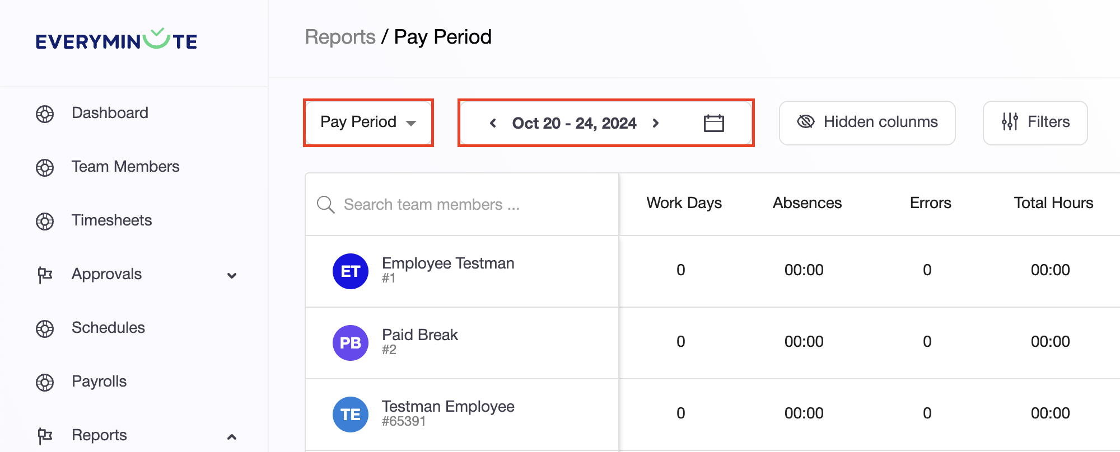Expand the Approvals menu chevron
The width and height of the screenshot is (1120, 452).
click(232, 275)
